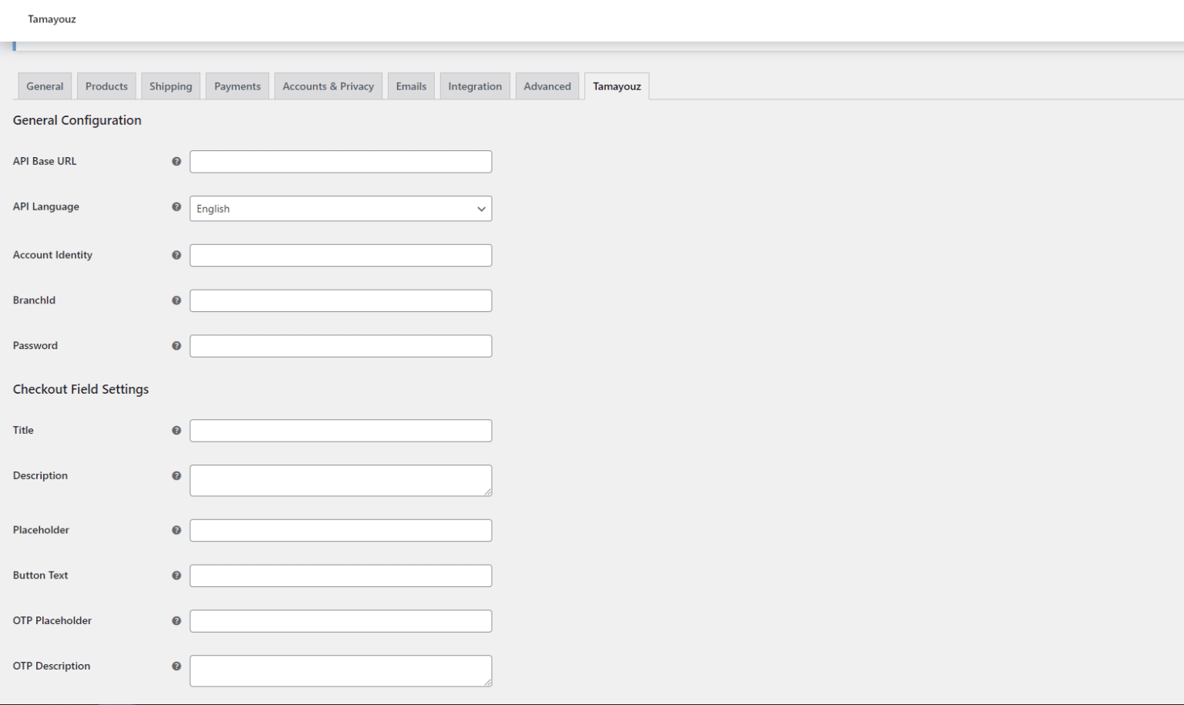1184x705 pixels.
Task: Open the Products tab
Action: (106, 86)
